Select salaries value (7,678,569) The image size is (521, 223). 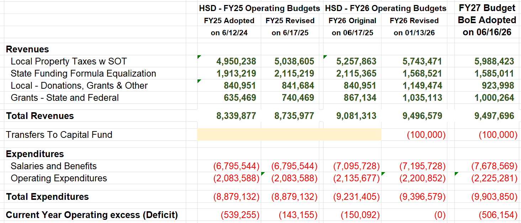(494, 166)
